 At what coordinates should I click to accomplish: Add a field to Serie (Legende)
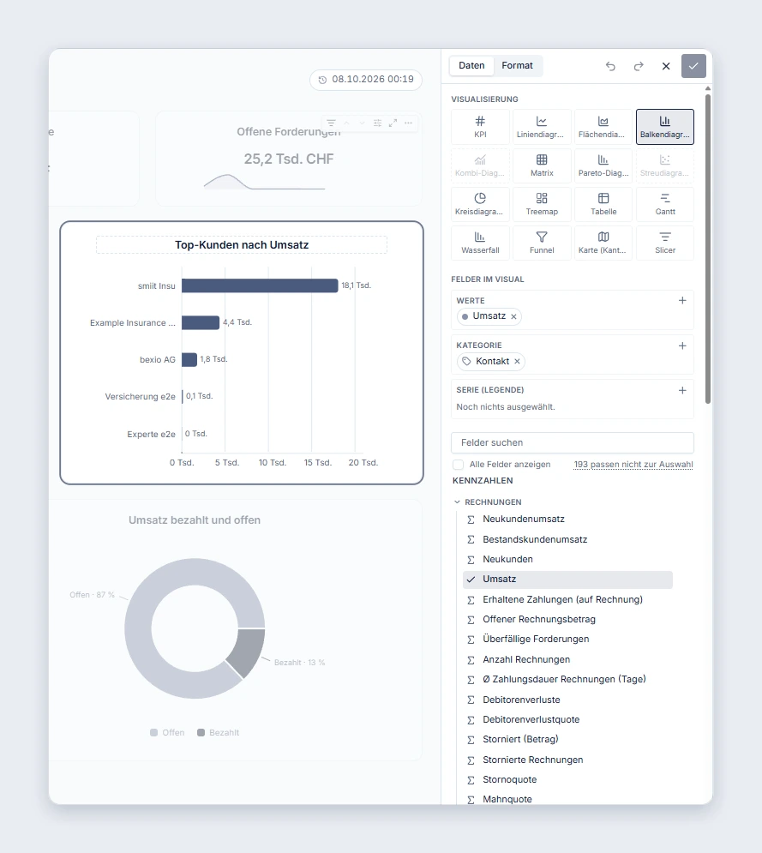[x=682, y=390]
